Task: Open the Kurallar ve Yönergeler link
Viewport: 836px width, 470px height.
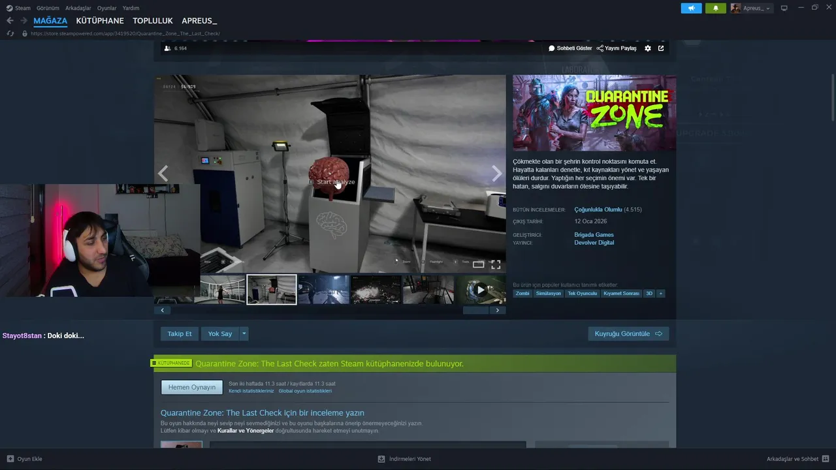Action: (x=246, y=431)
